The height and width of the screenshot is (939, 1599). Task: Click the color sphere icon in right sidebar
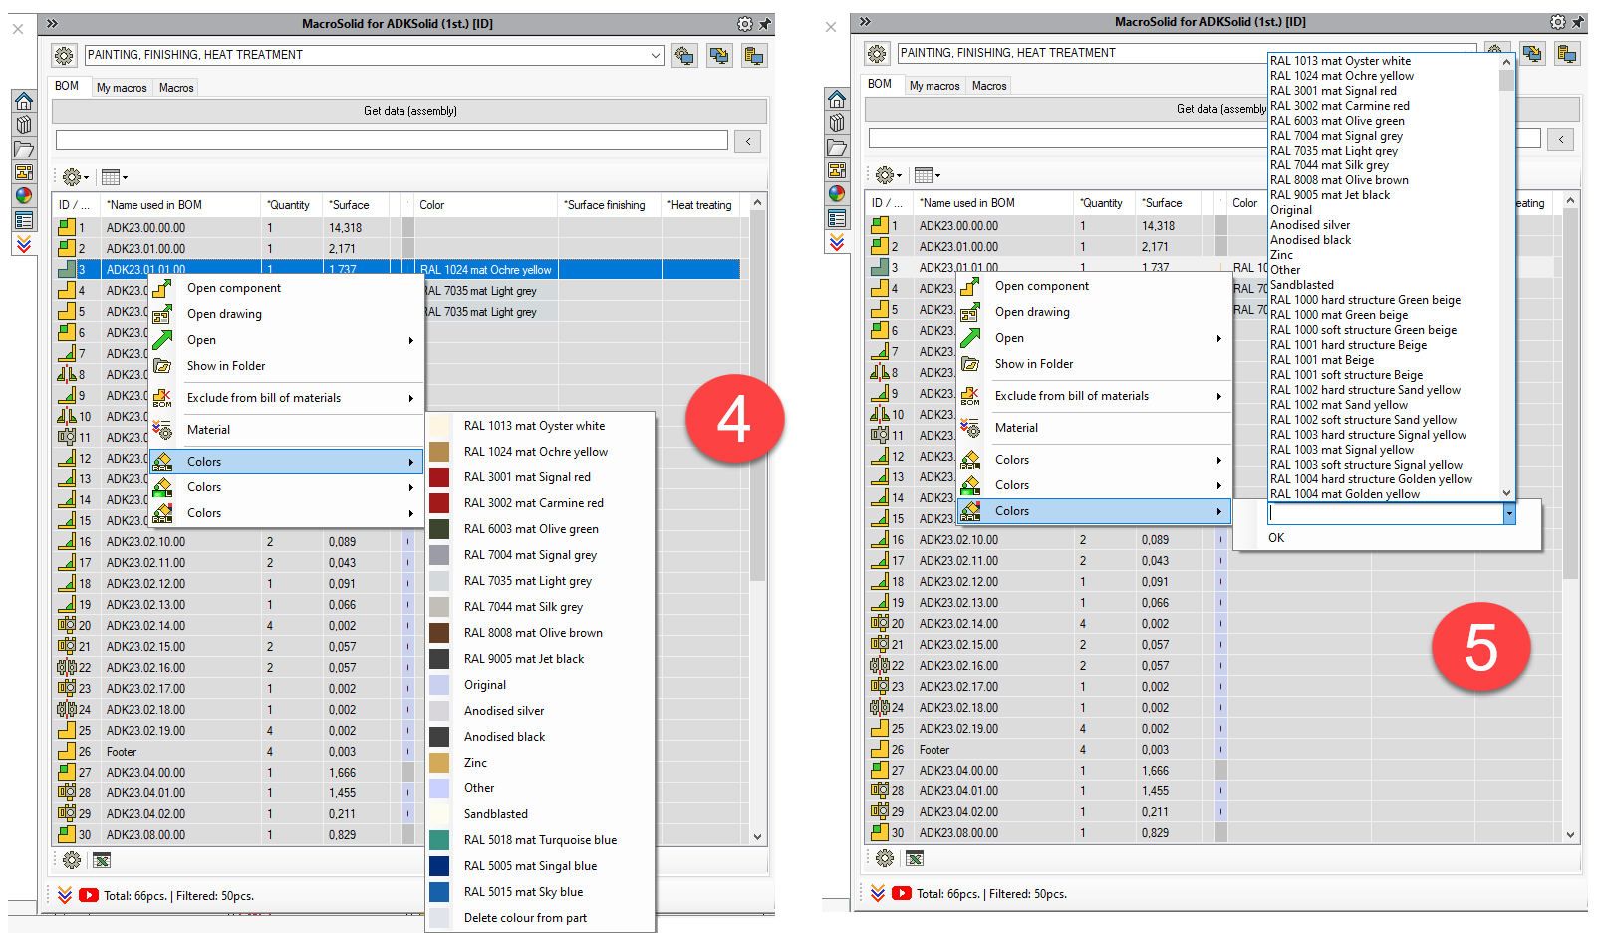click(x=837, y=194)
